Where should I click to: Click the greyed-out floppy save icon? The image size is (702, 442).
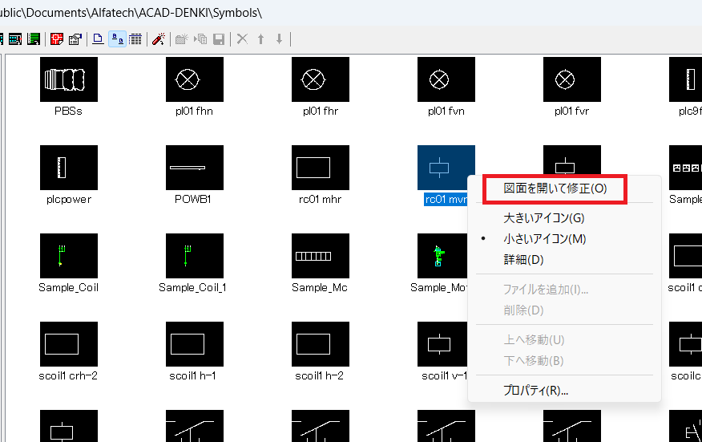(219, 39)
